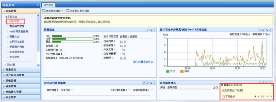Switch to the 运行状态 tab

49,5
